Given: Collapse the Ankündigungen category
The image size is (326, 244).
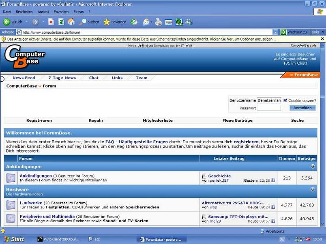Looking at the screenshot, I should click(313, 166).
